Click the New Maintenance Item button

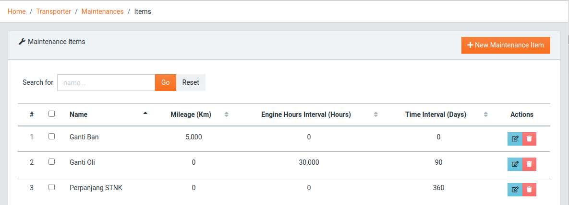506,46
